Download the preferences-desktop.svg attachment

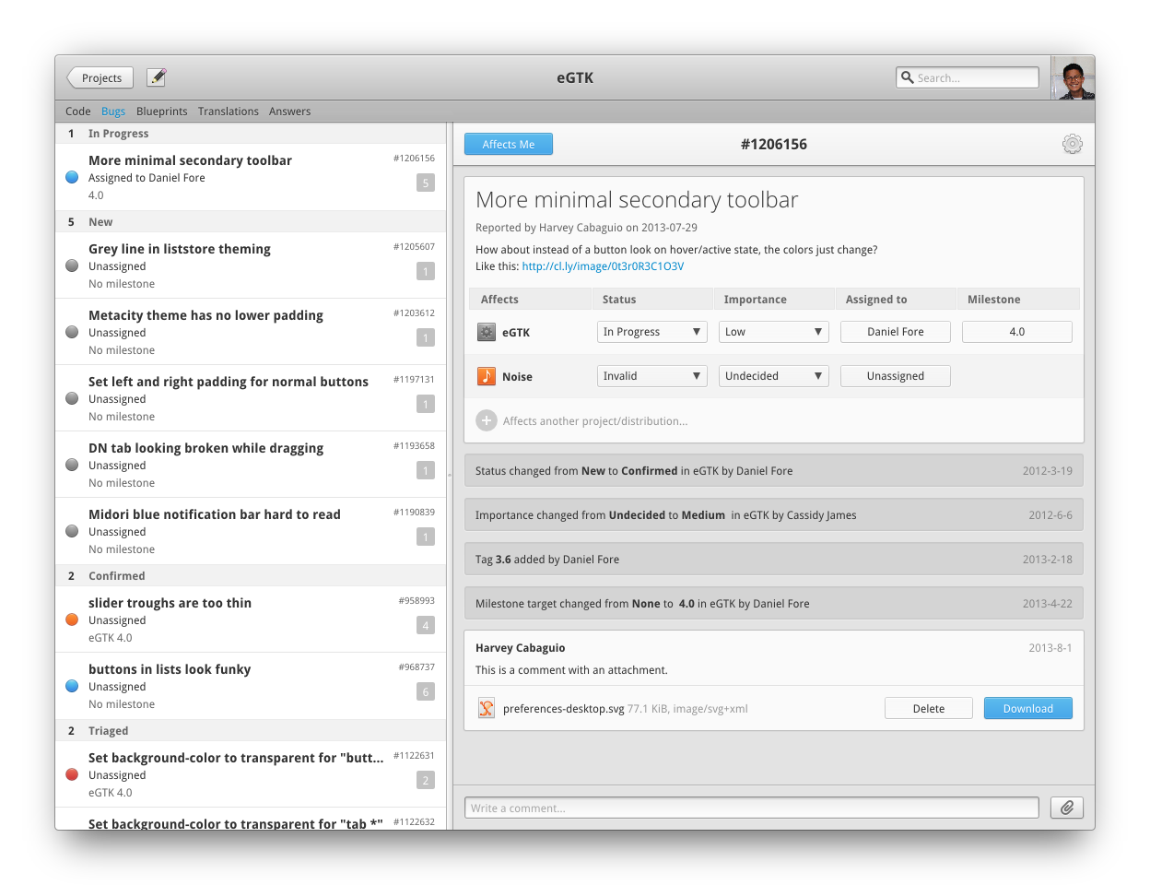click(x=1028, y=708)
